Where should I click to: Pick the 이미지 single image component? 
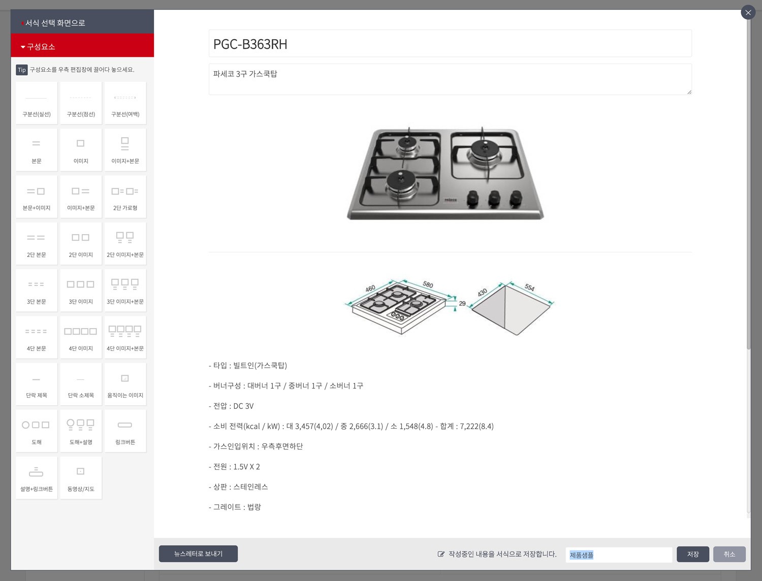[81, 150]
